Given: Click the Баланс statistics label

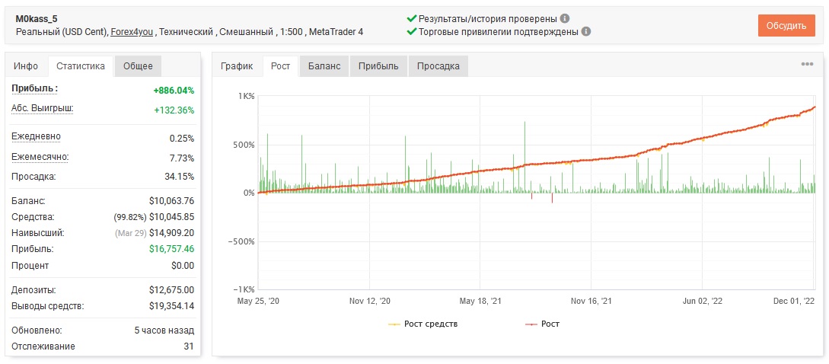Looking at the screenshot, I should coord(28,201).
